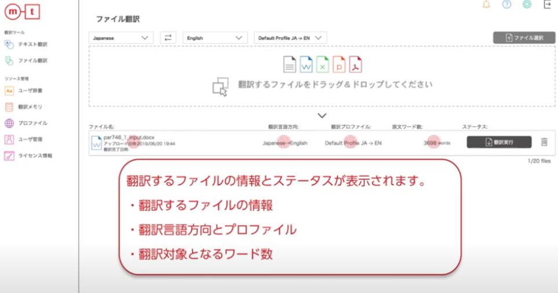Image resolution: width=558 pixels, height=293 pixels.
Task: Click the m-t logo
Action: point(22,12)
